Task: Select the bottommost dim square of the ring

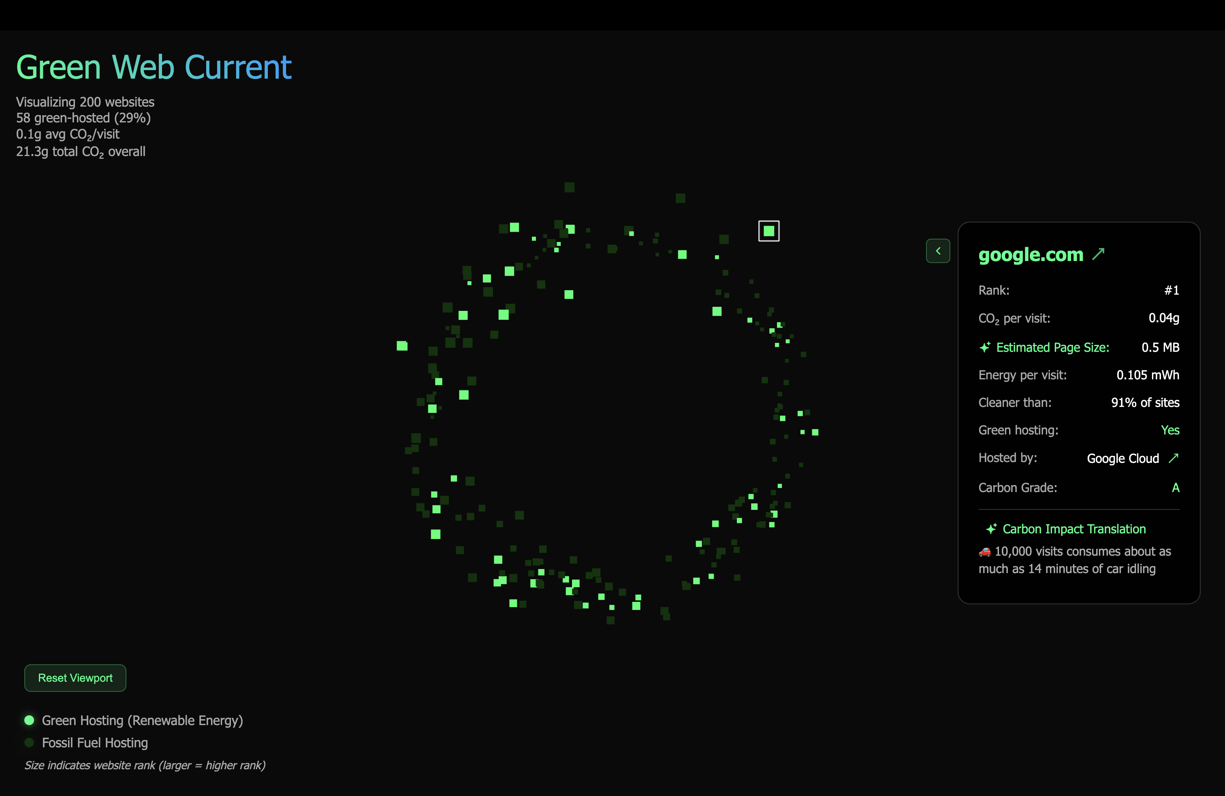Action: tap(610, 621)
